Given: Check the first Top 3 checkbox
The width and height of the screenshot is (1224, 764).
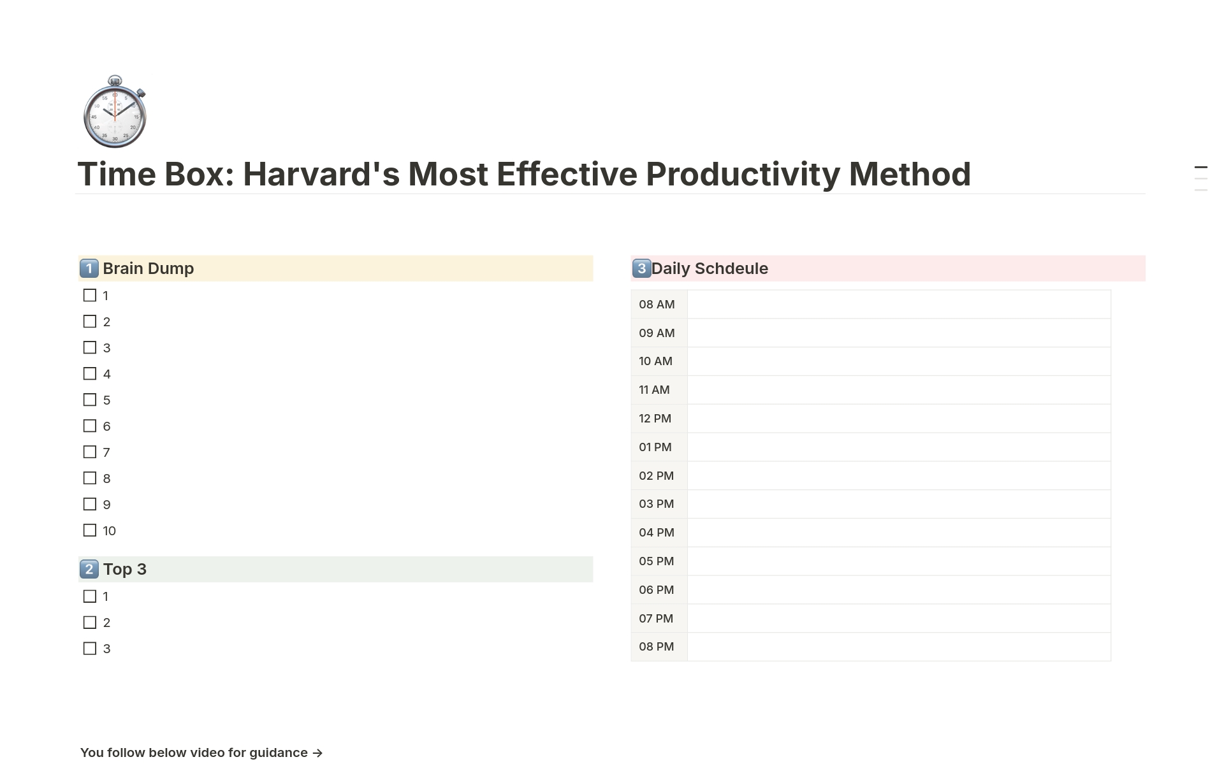Looking at the screenshot, I should click(x=90, y=596).
